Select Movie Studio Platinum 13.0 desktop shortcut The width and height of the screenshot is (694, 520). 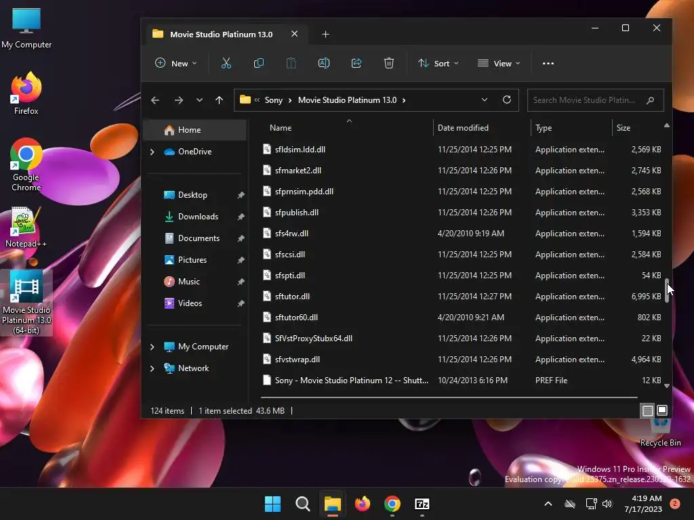[26, 303]
